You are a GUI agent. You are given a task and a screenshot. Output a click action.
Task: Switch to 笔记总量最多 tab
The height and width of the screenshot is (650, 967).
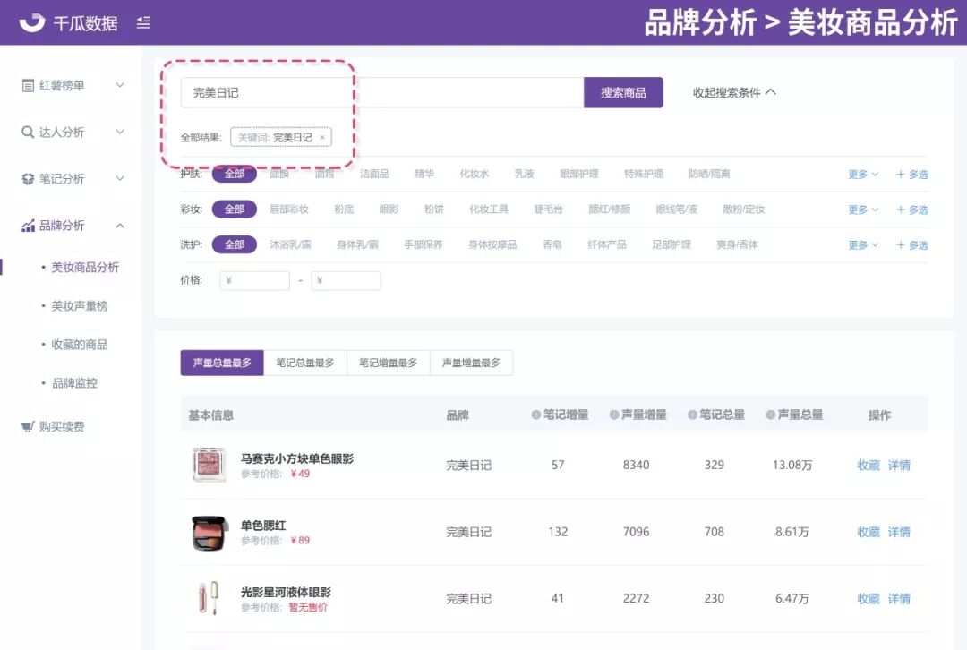point(305,363)
